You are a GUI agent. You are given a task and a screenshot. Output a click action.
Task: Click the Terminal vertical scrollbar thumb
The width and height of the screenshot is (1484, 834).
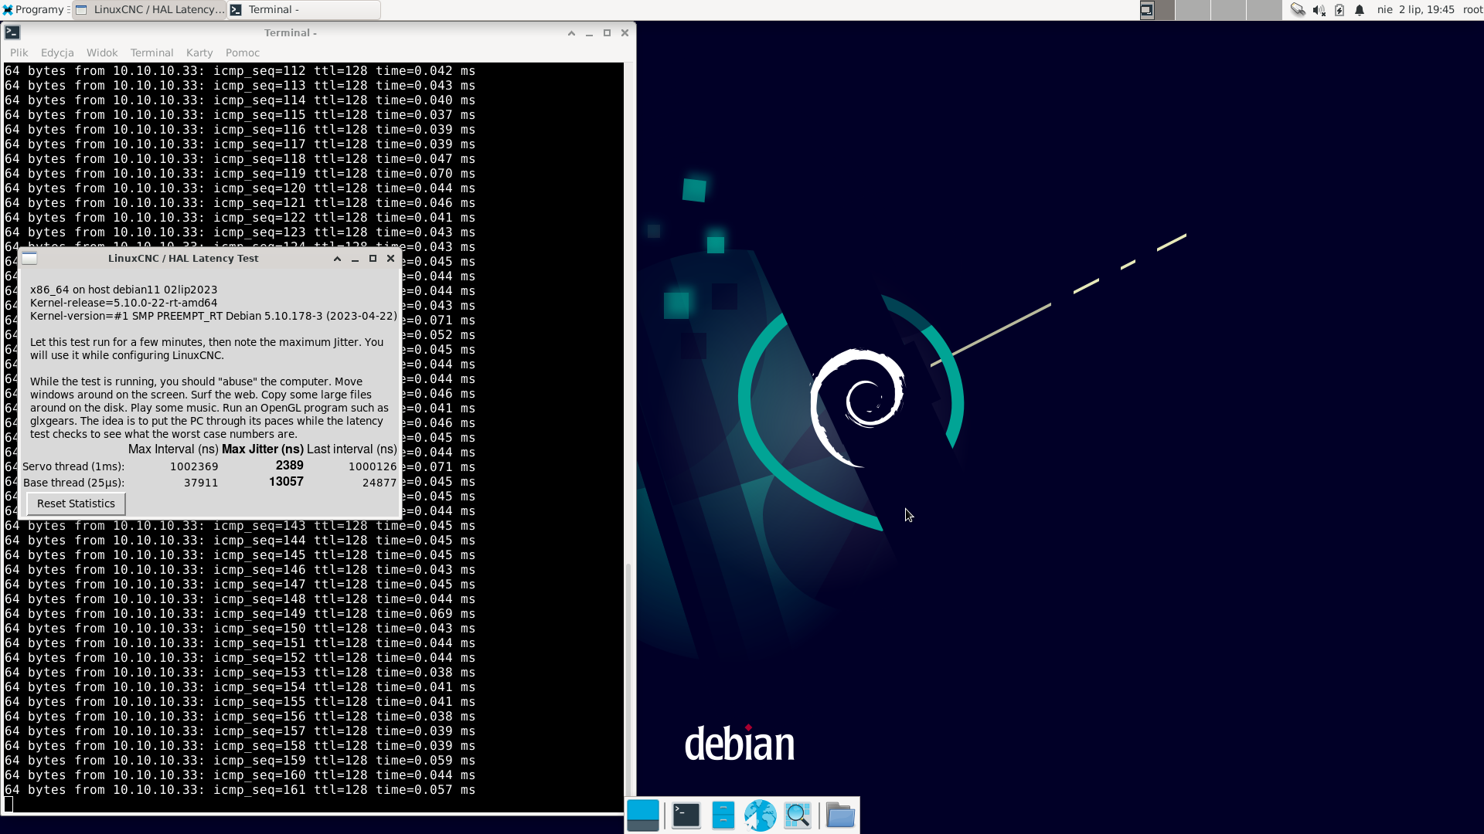(x=628, y=680)
